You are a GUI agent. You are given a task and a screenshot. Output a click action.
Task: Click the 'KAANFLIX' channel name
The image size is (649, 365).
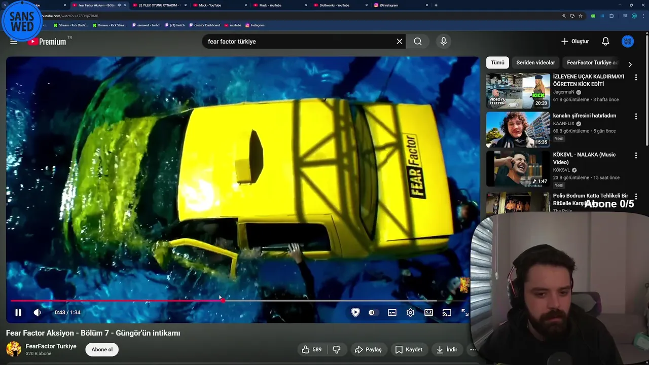[564, 124]
